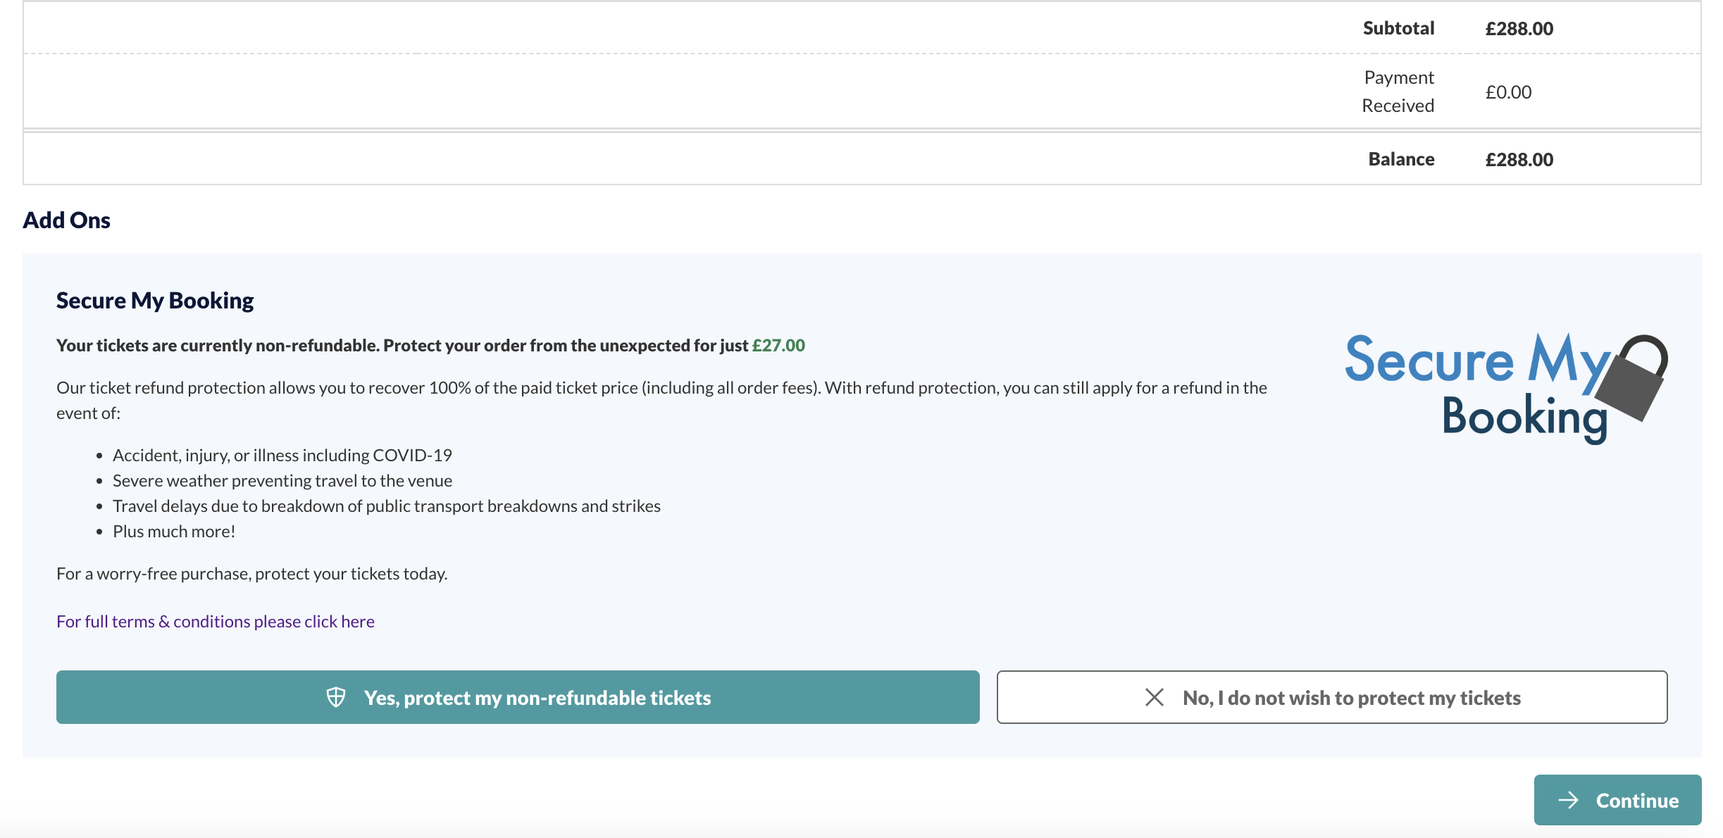This screenshot has width=1723, height=838.
Task: Select the £27.00 protection price text
Action: pyautogui.click(x=778, y=345)
